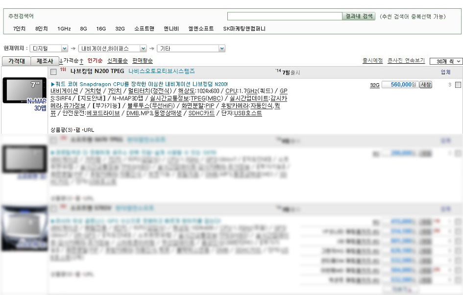Select the 가격순 sort option

(71, 61)
